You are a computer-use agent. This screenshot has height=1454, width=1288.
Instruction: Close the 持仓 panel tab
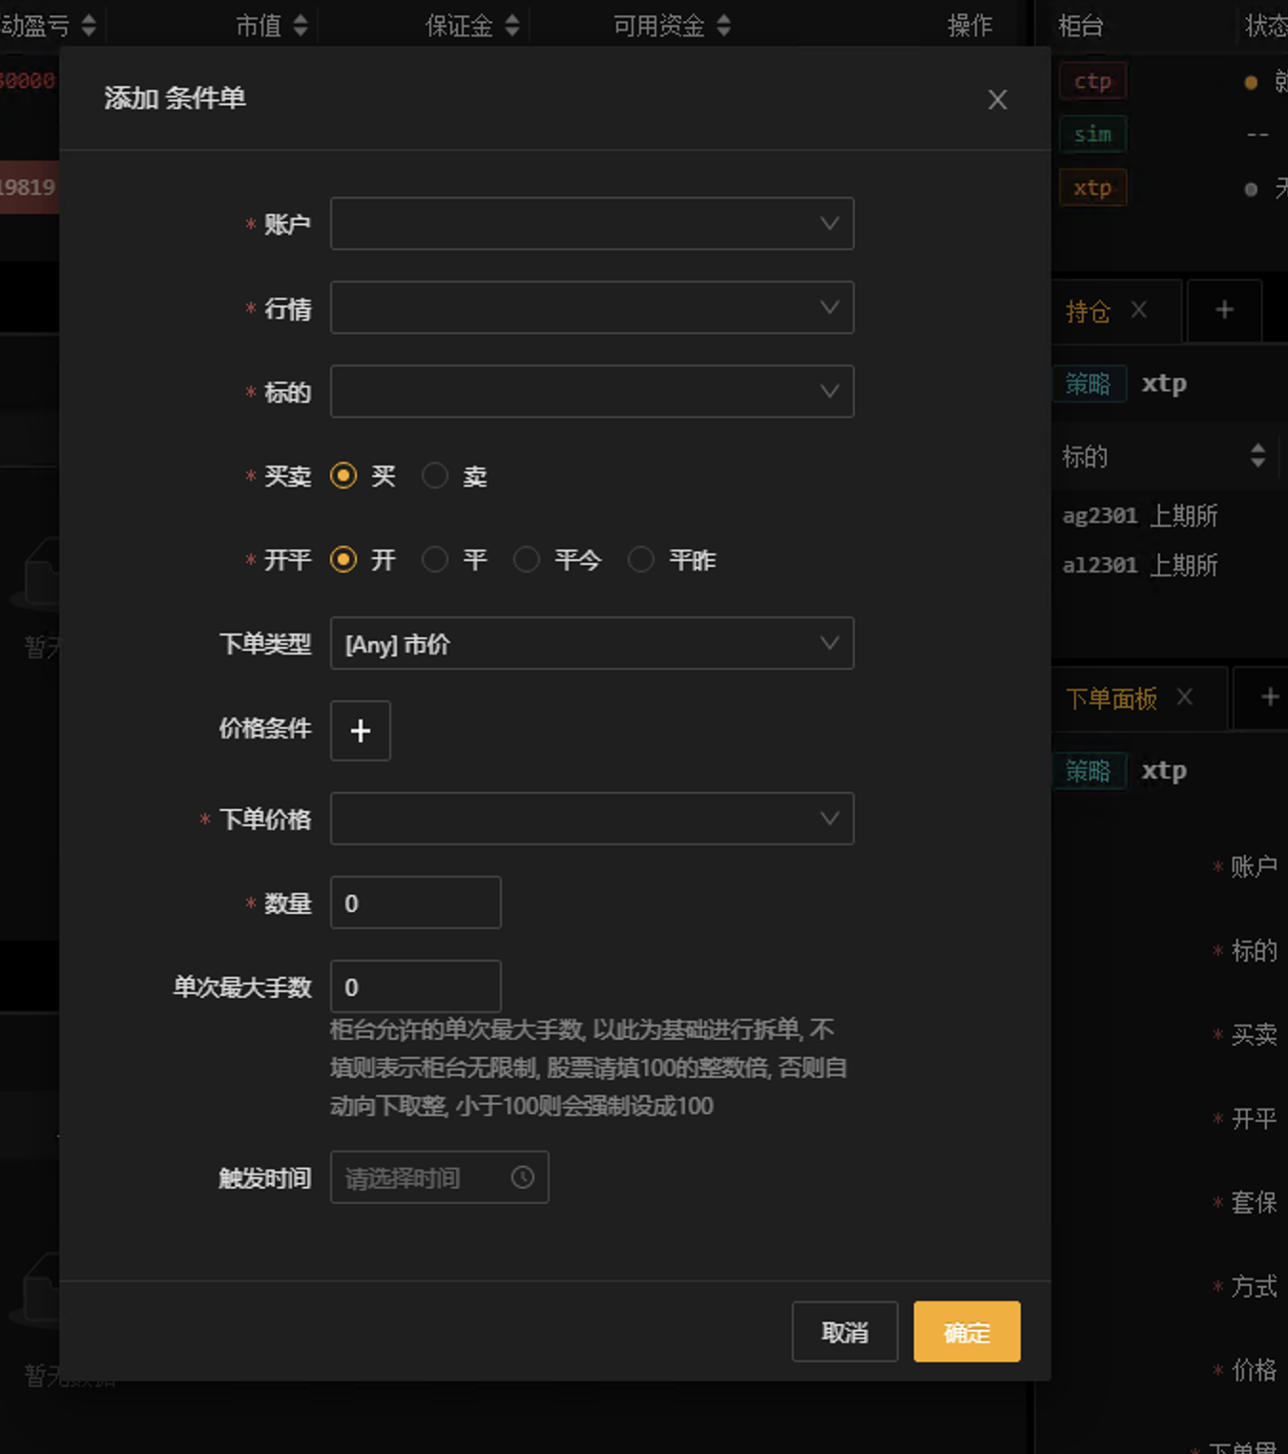(x=1138, y=312)
